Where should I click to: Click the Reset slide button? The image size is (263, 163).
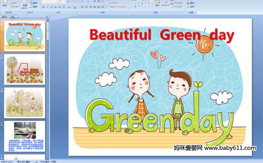[34, 3]
